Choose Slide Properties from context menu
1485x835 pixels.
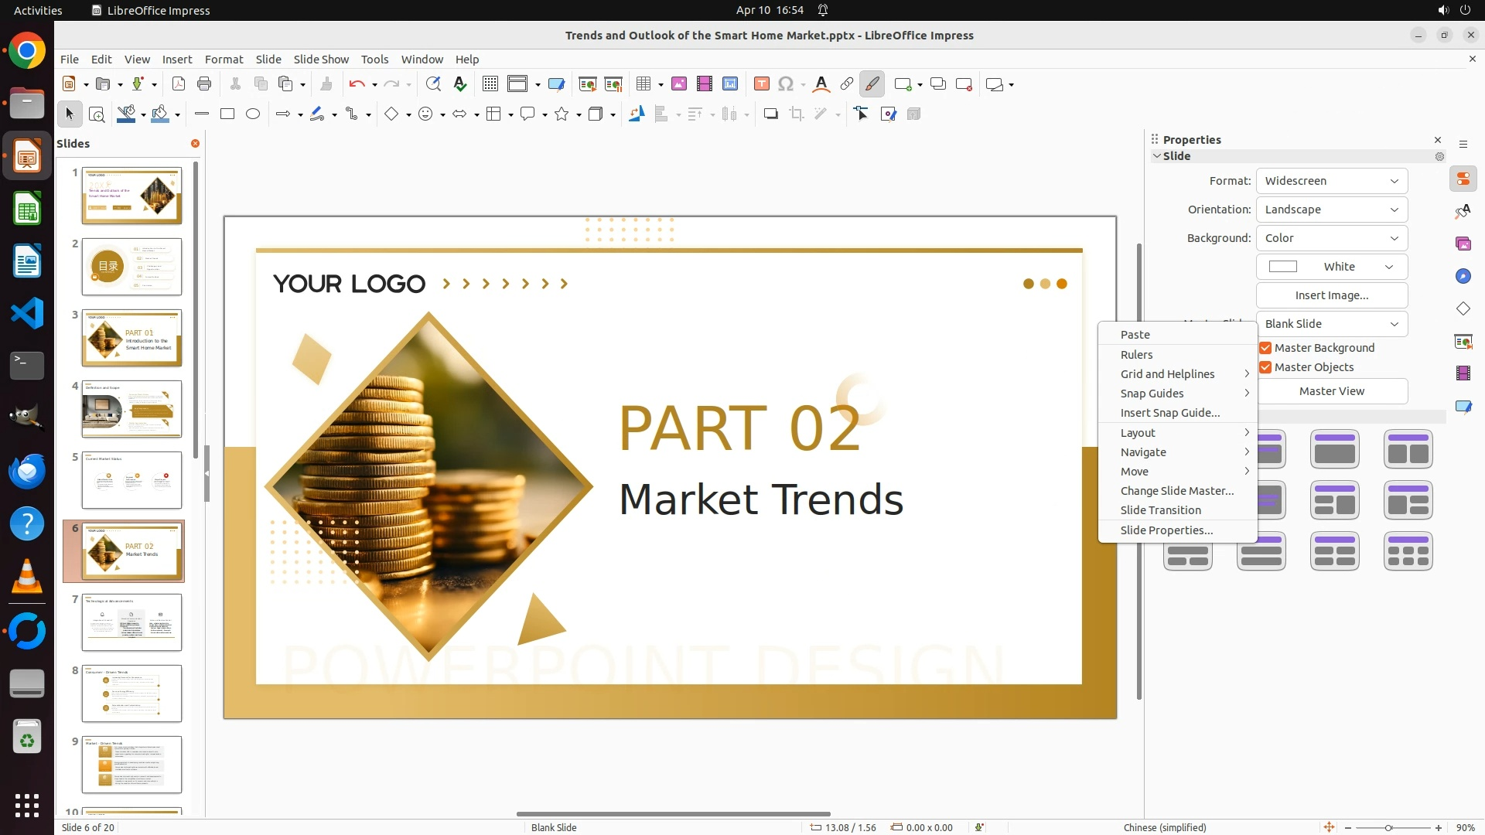click(1166, 530)
